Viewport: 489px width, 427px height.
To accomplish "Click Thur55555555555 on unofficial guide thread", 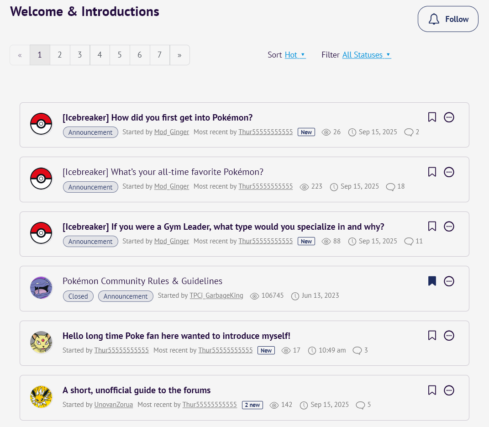I will [x=210, y=405].
